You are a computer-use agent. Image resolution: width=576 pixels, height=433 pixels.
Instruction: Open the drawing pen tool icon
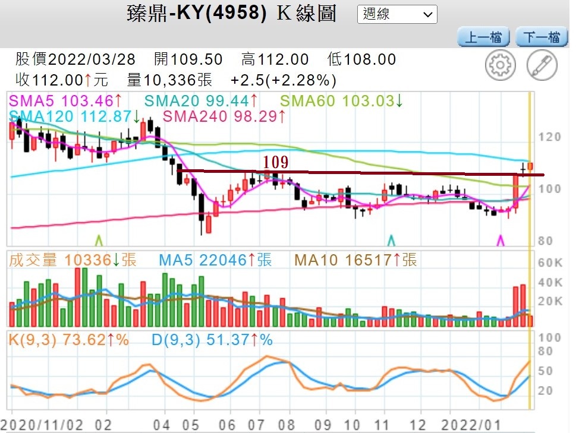(542, 65)
